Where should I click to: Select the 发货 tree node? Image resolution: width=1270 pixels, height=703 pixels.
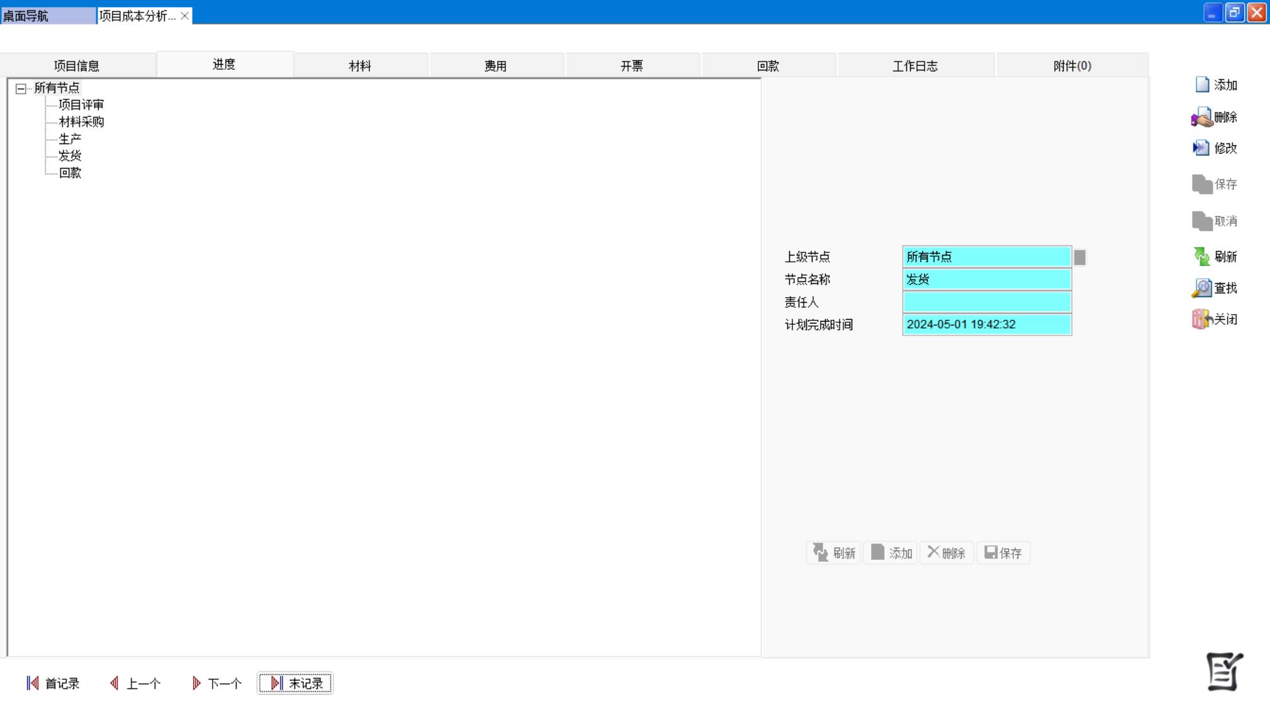[x=70, y=155]
